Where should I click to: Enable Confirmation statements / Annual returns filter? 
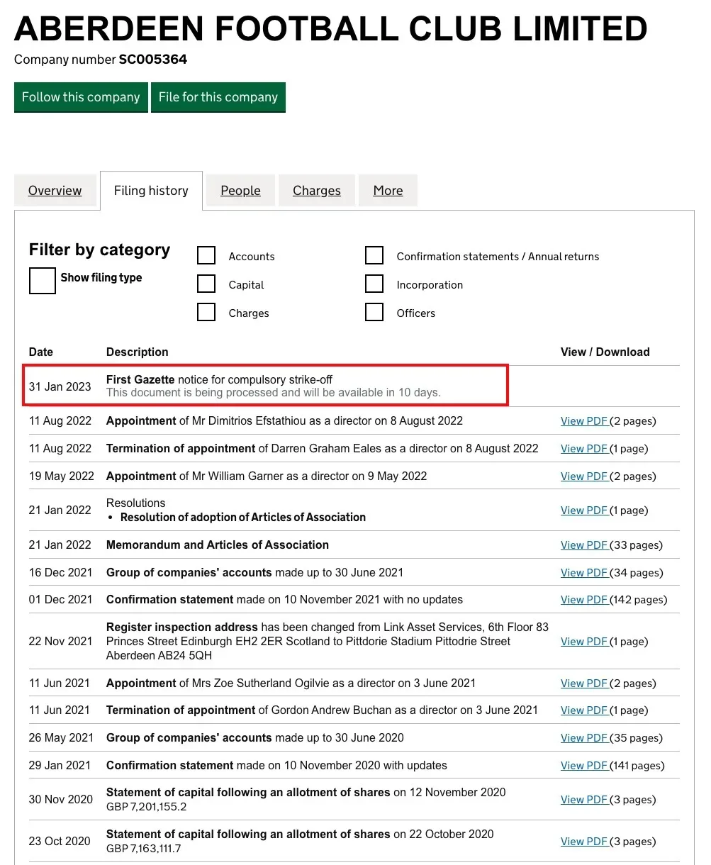374,256
